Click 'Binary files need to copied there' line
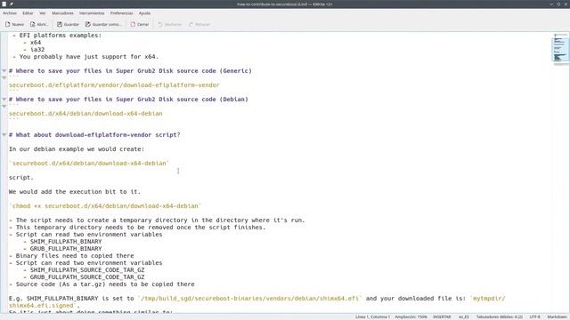Screen dimensions: 570x320 [71, 256]
